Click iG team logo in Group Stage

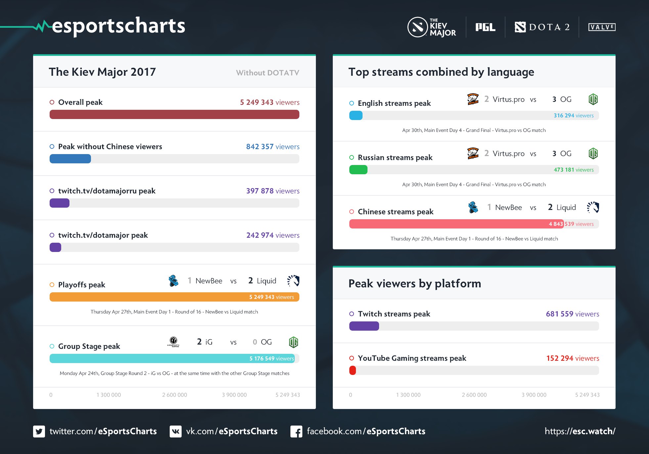(x=173, y=342)
